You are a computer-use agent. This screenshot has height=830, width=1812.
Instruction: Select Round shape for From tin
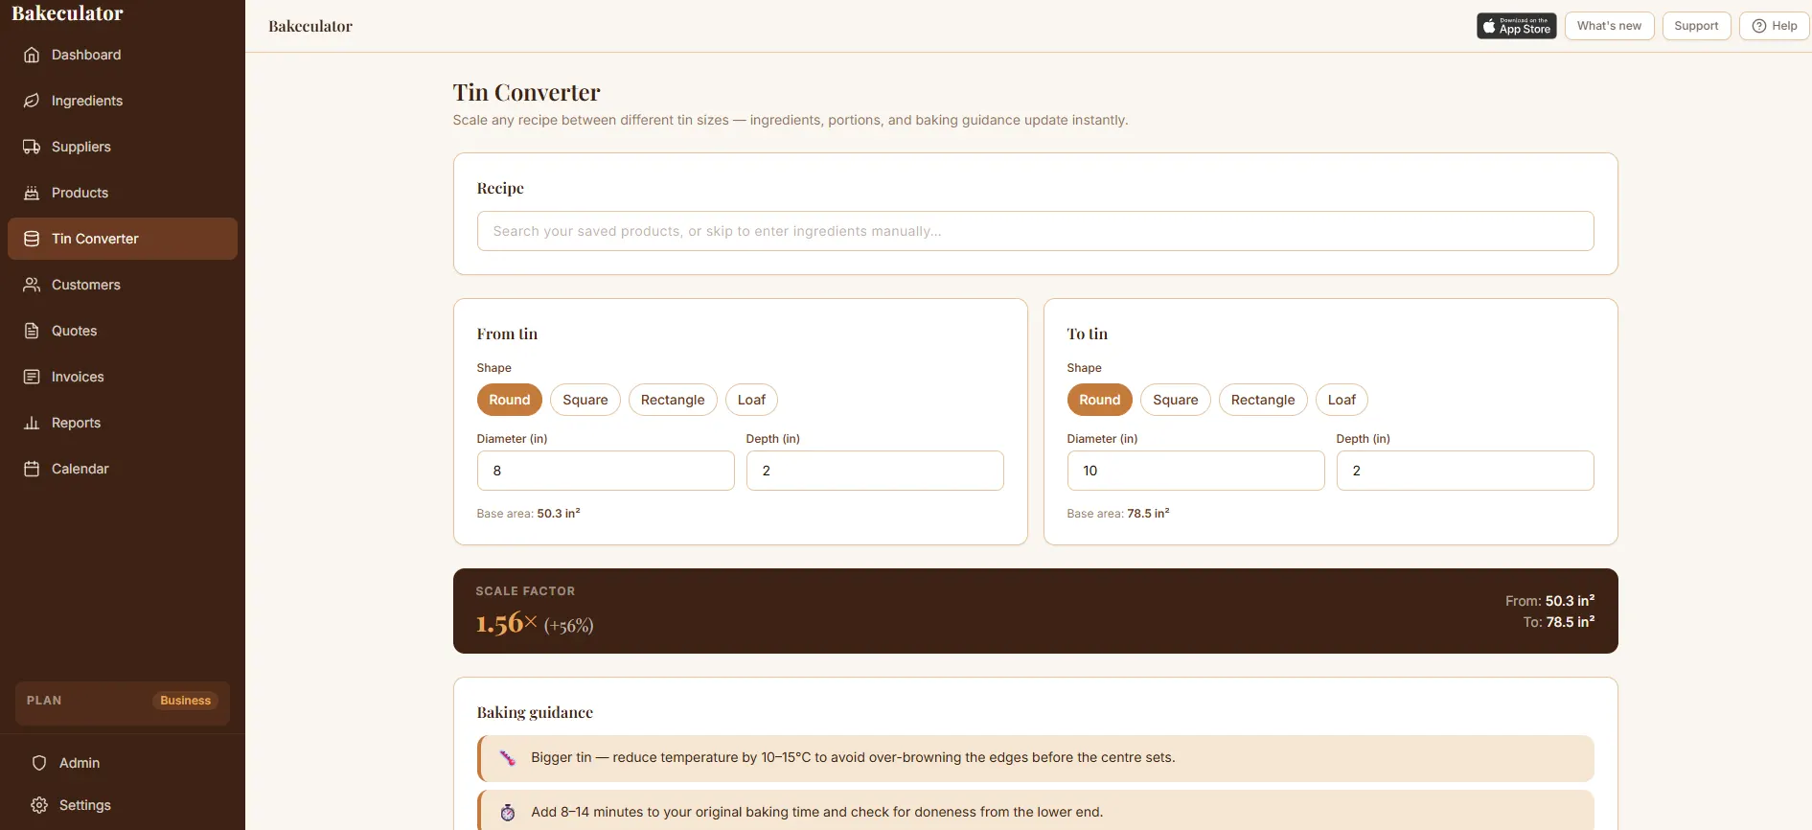pyautogui.click(x=510, y=400)
